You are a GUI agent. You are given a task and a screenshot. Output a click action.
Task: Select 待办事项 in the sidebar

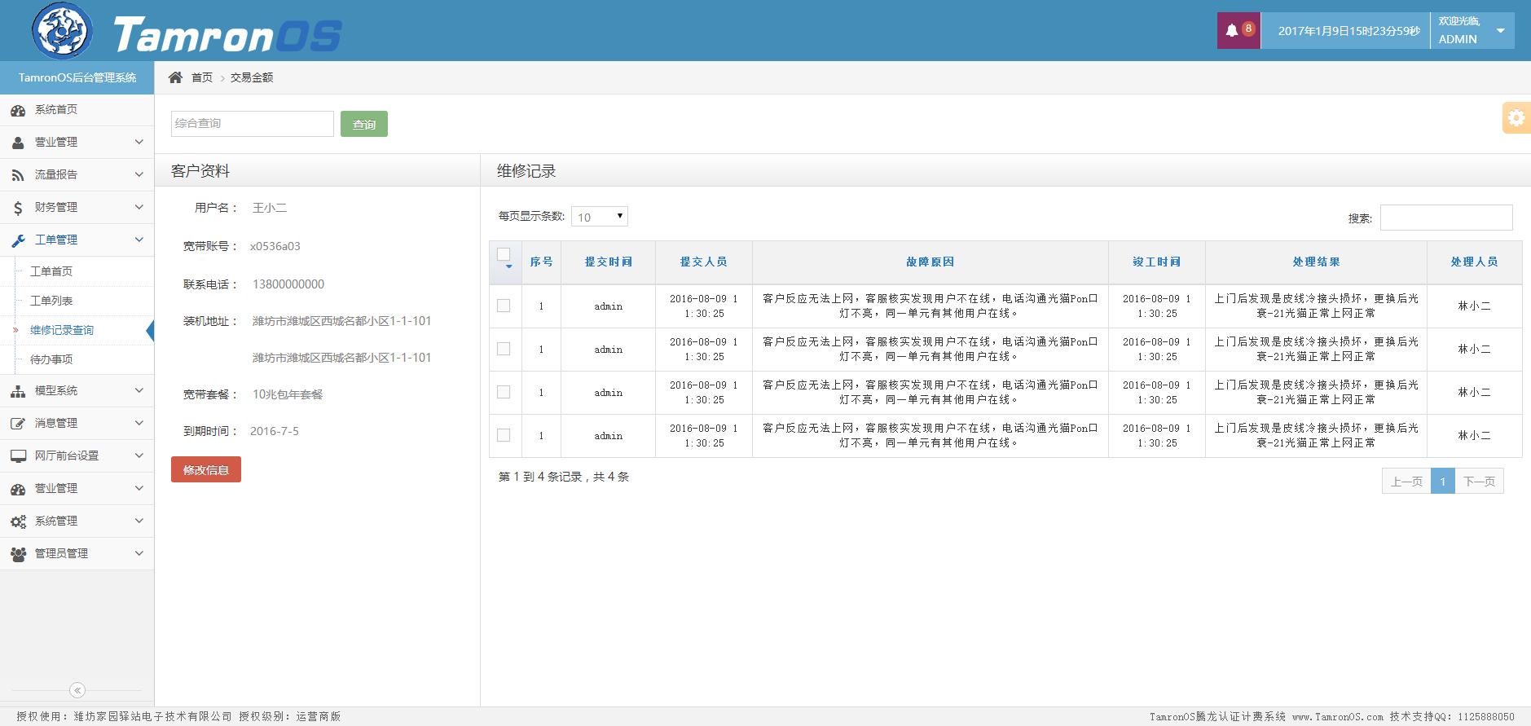point(51,359)
